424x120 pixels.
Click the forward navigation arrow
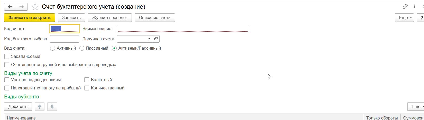pos(22,7)
